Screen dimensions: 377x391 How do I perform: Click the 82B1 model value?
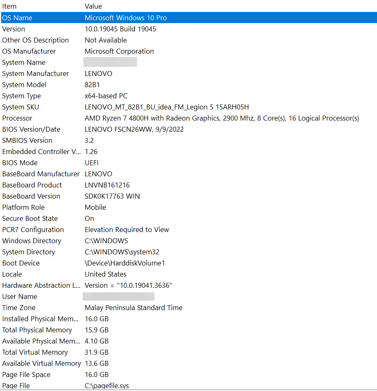point(92,85)
